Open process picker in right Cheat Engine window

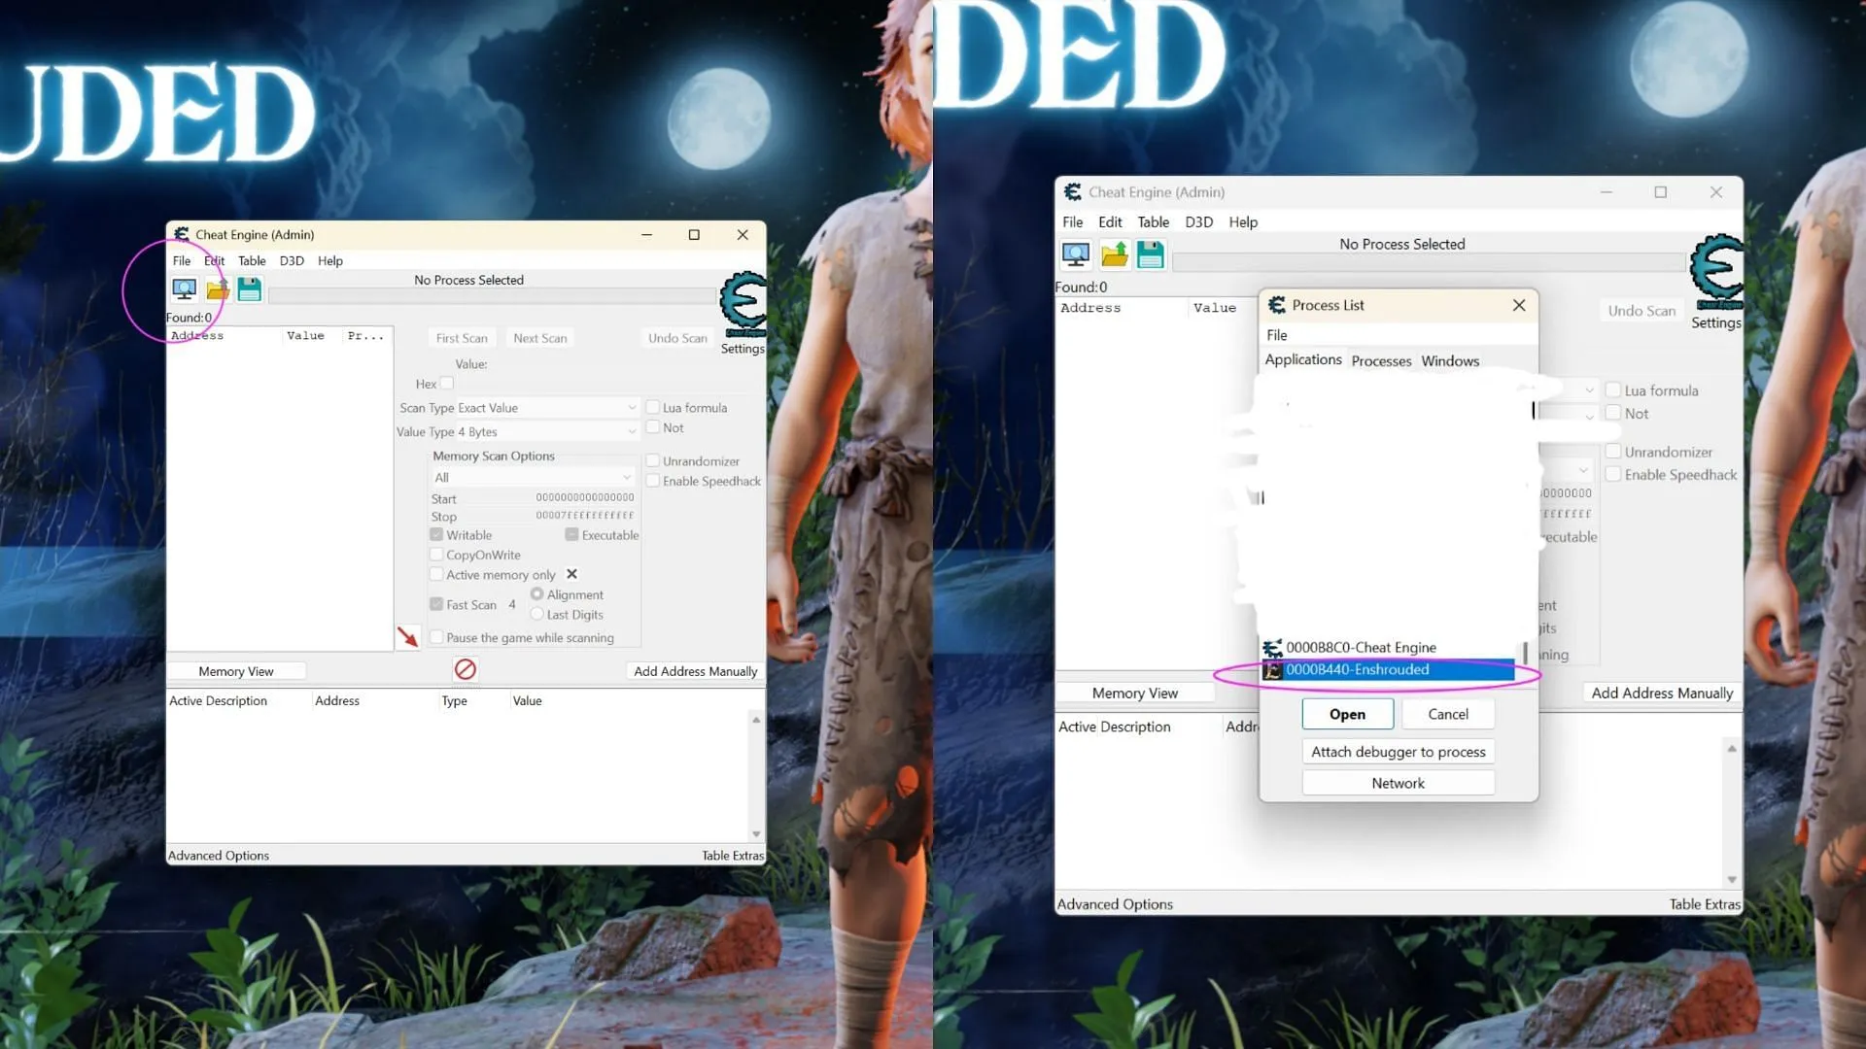[x=1076, y=254]
